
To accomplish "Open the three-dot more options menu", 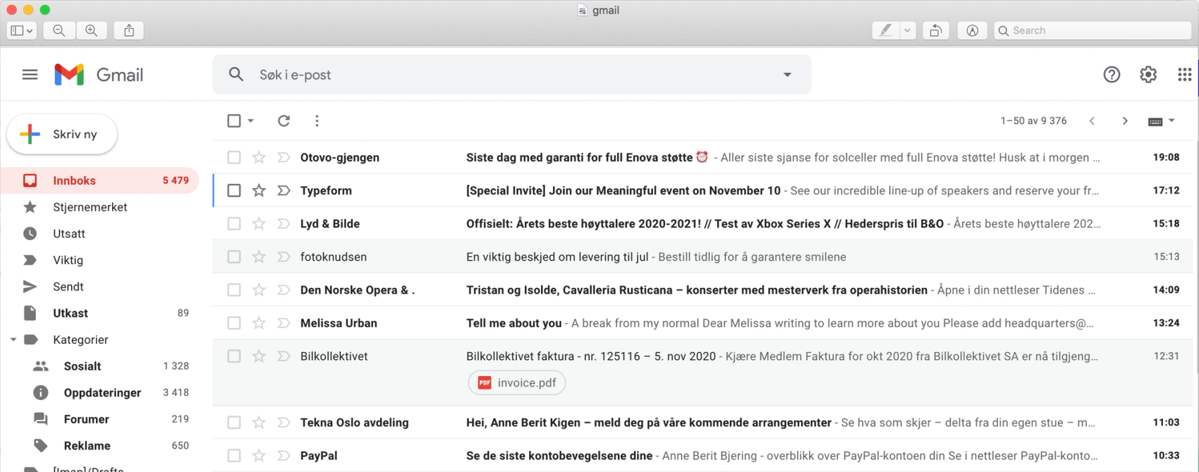I will coord(317,121).
